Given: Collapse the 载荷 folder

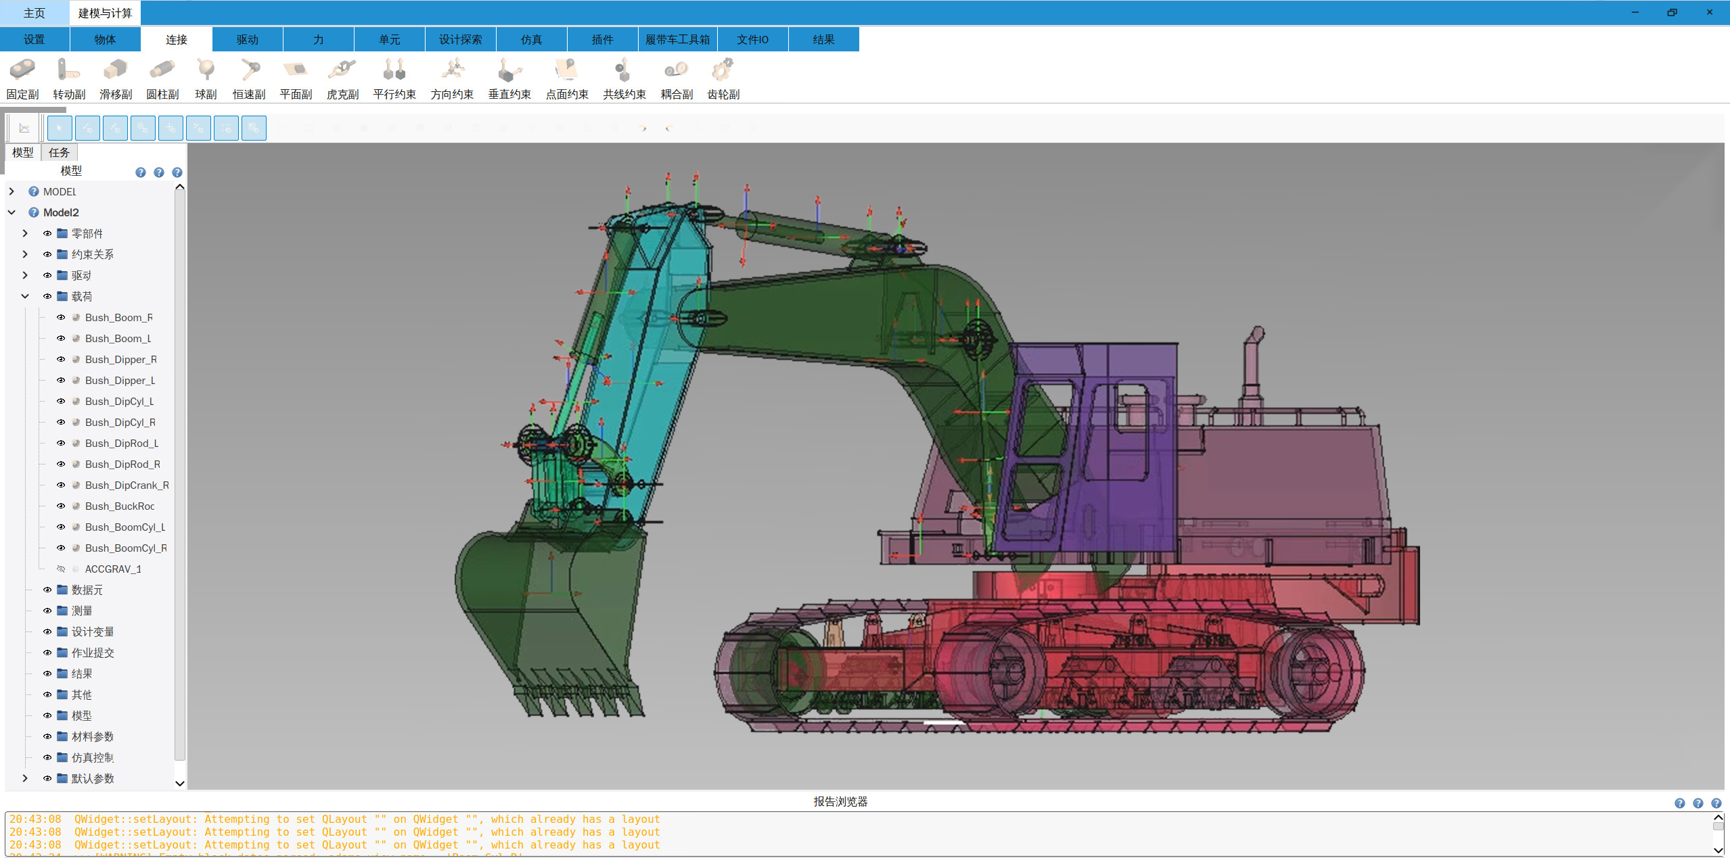Looking at the screenshot, I should pyautogui.click(x=25, y=297).
